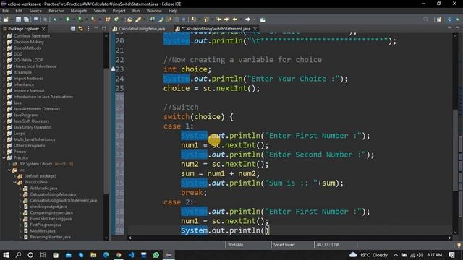The width and height of the screenshot is (463, 260).
Task: Select CalculatorUsingSwitchStatement.java in Package Explorer
Action: 63,201
